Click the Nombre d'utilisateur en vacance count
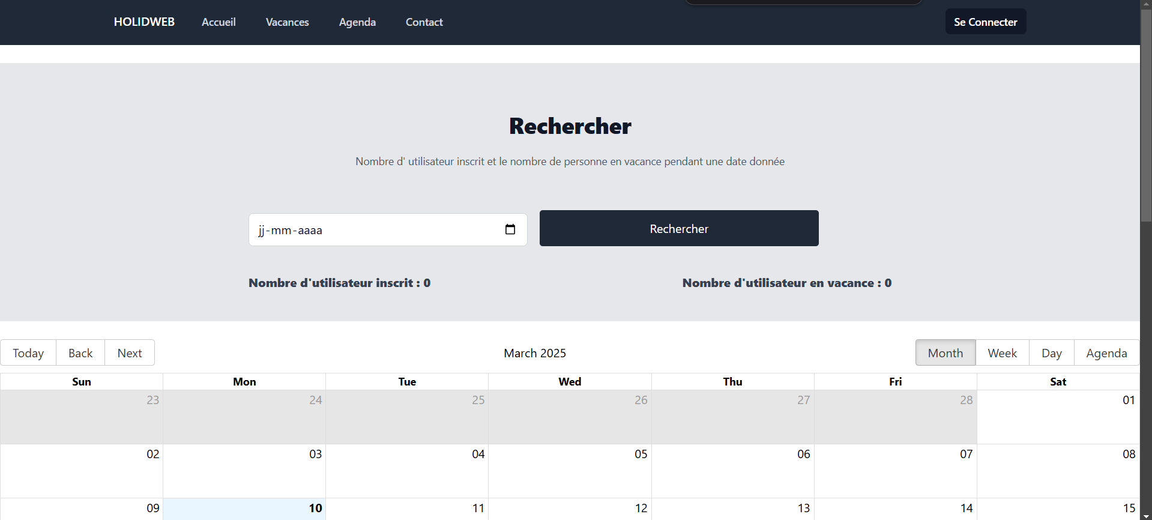This screenshot has width=1152, height=520. (x=787, y=283)
